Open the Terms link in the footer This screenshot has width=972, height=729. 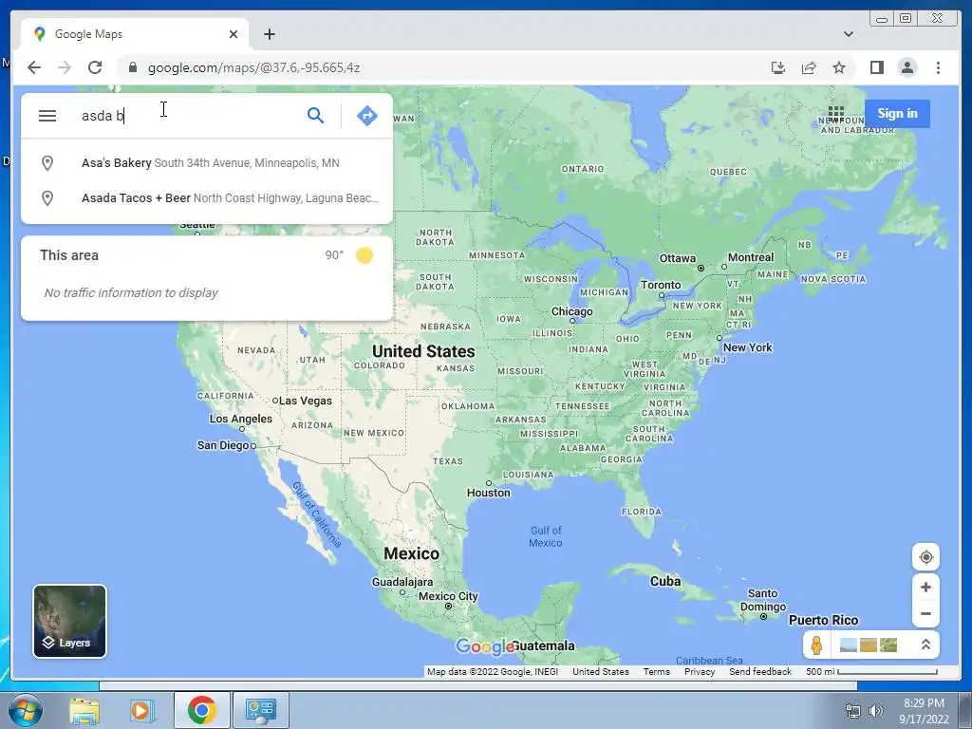click(657, 671)
